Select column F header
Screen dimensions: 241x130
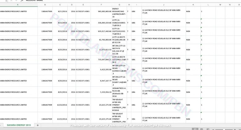[x=101, y=5]
